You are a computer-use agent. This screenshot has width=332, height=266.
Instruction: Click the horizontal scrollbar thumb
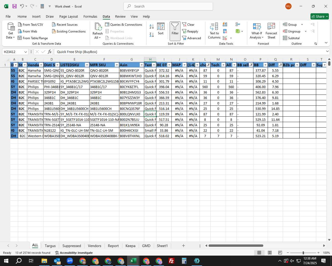236,245
